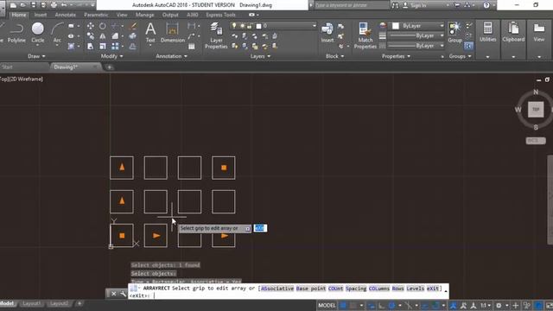Open the annotation scale 1:1 dropdown
Screen dimensions: 553x311
tap(486, 305)
